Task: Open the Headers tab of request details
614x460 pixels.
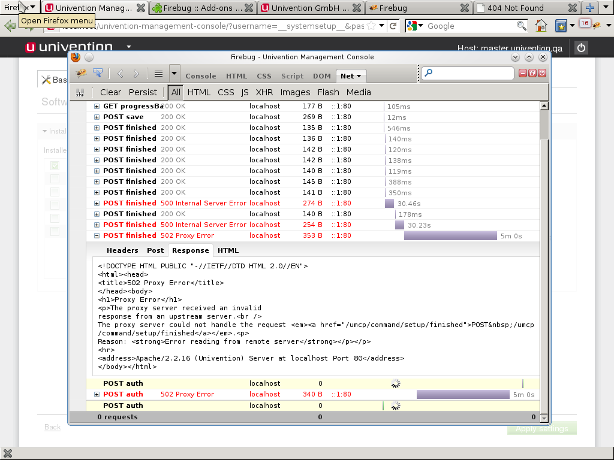Action: click(122, 250)
